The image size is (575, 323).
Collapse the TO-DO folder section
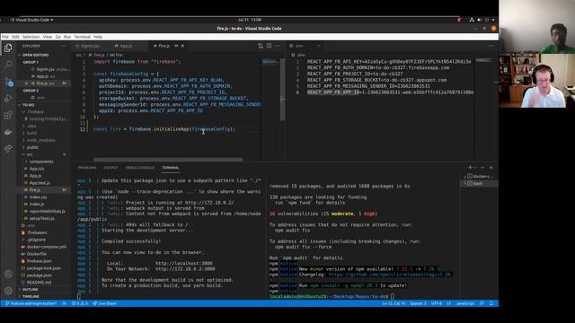point(28,105)
